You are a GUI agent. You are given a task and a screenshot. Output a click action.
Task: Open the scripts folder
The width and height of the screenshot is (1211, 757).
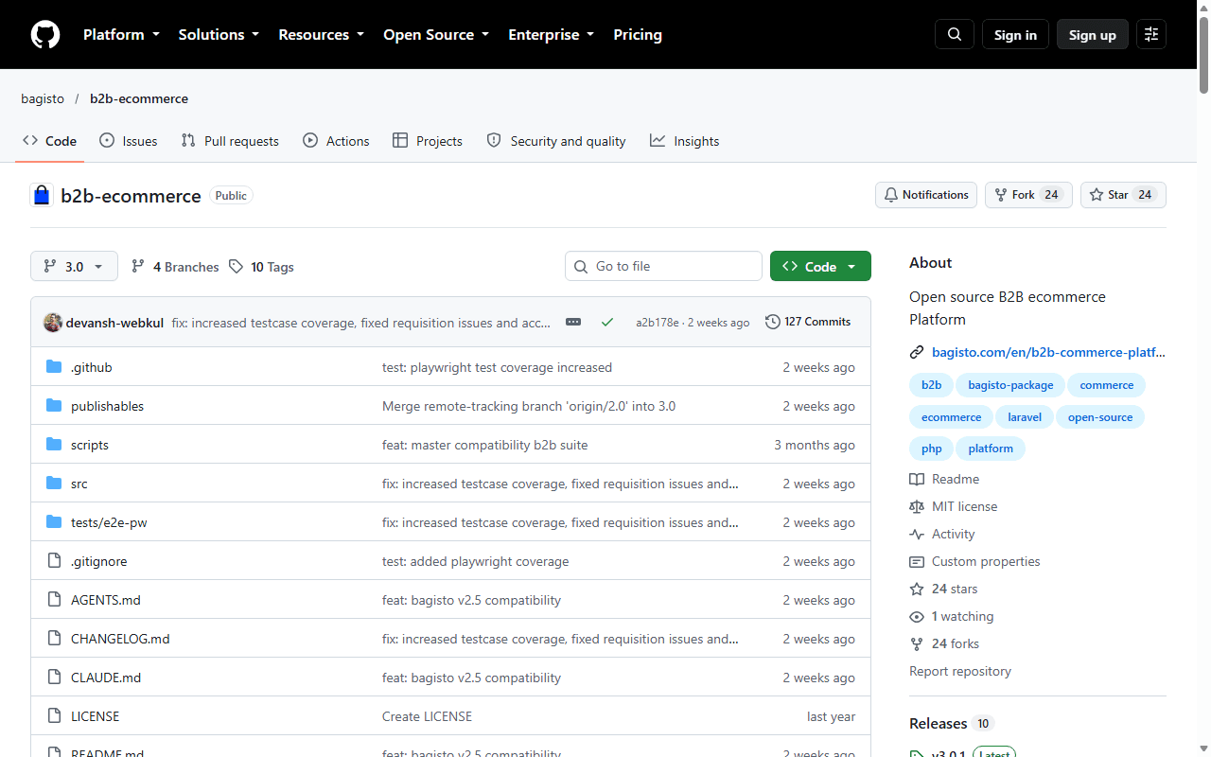click(x=90, y=445)
